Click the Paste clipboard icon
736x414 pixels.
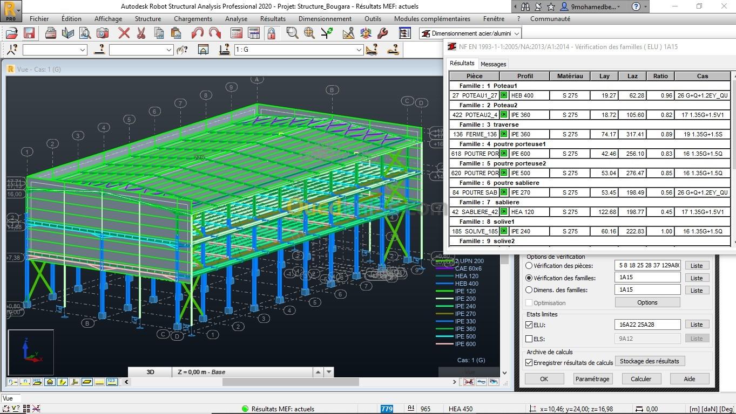pos(175,33)
